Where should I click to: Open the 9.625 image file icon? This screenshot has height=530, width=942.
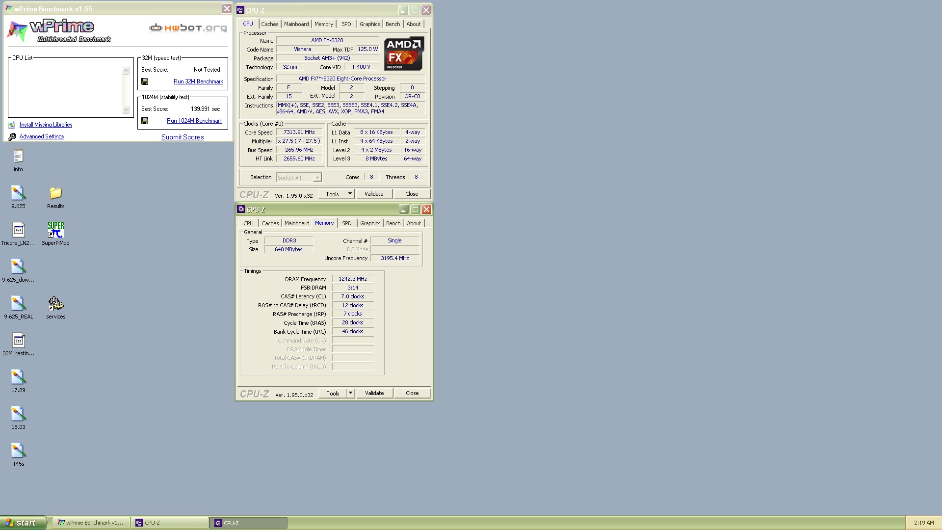pyautogui.click(x=18, y=193)
